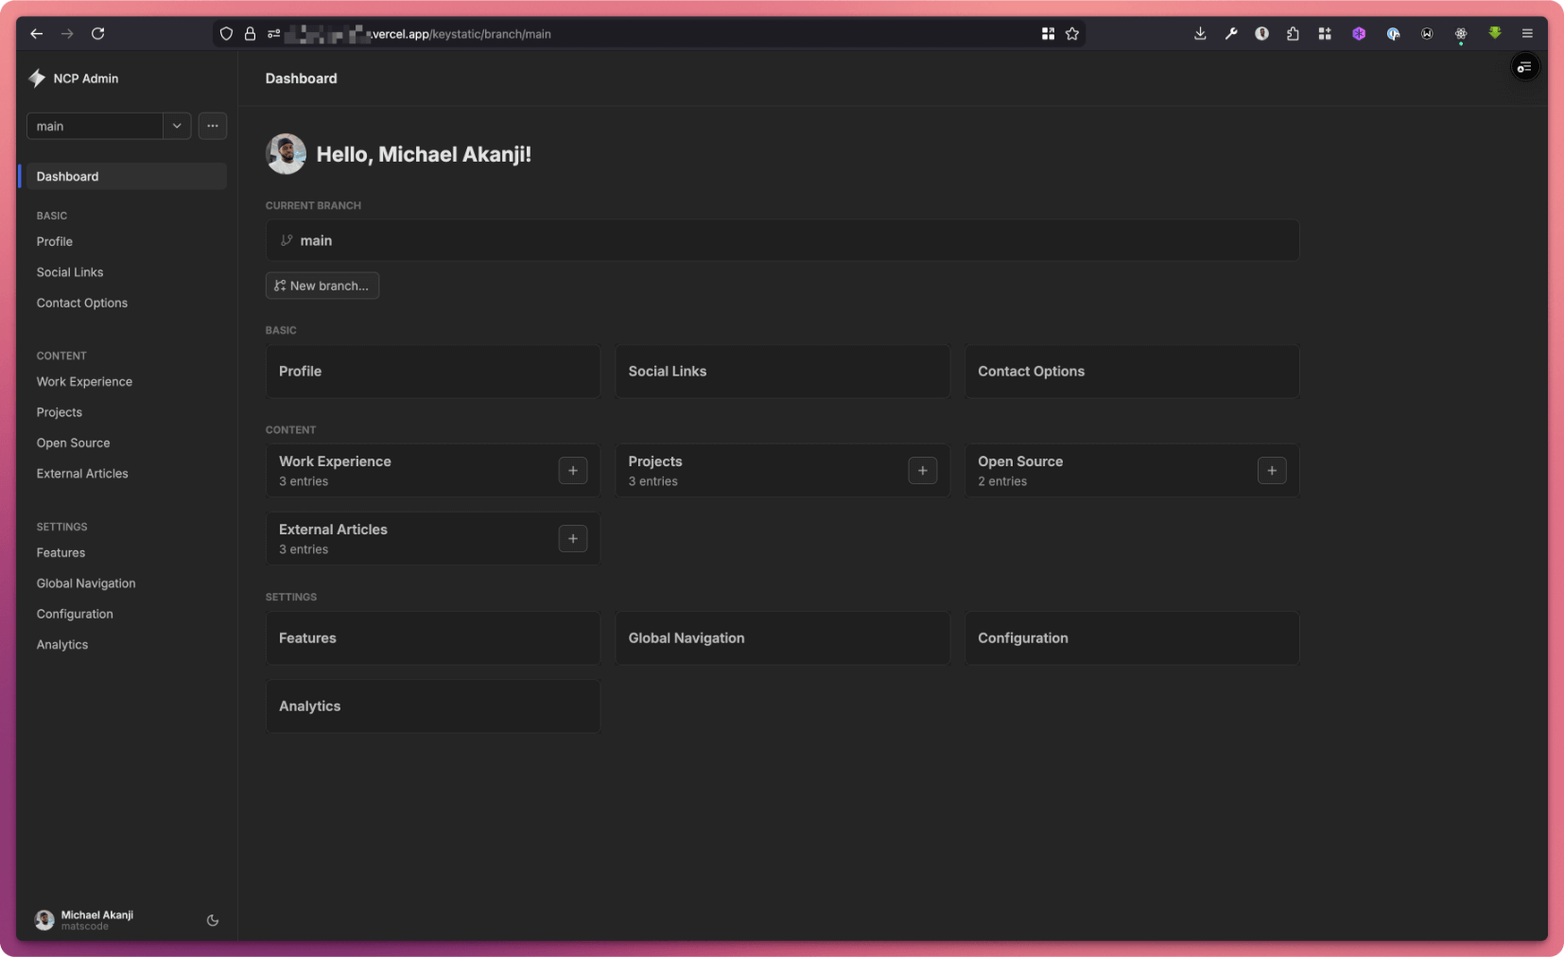The image size is (1564, 957).
Task: Open the Social Links card
Action: click(782, 371)
